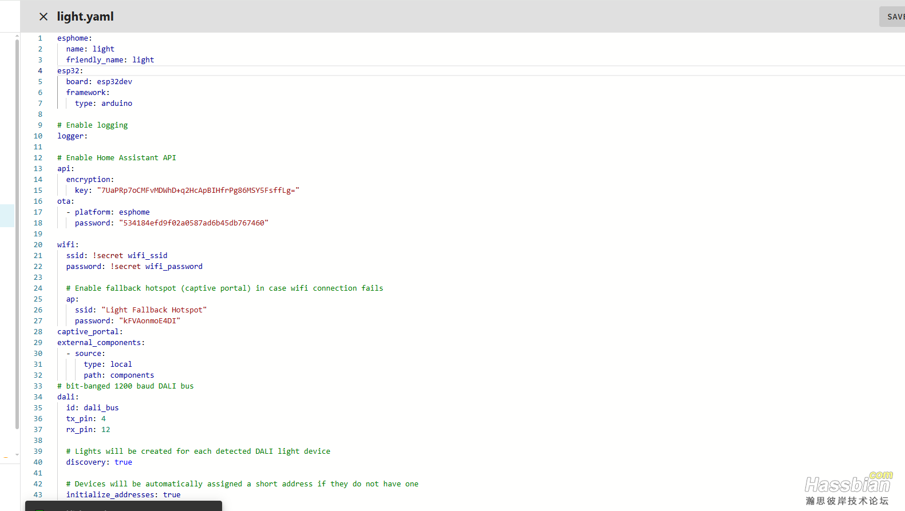This screenshot has height=511, width=905.
Task: Click the scrollbar down arrow
Action: pyautogui.click(x=17, y=454)
